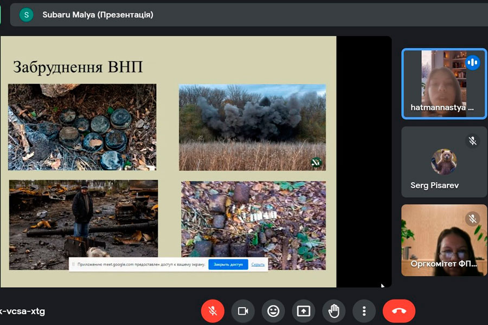The image size is (488, 325).
Task: Turn on the camera
Action: pos(243,311)
